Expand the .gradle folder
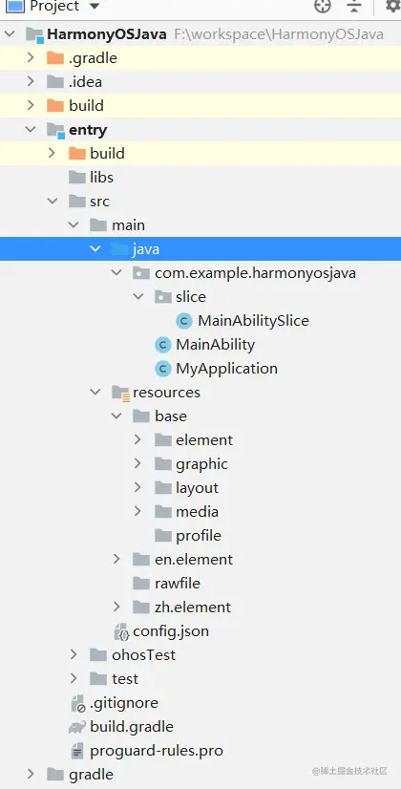 pos(31,58)
